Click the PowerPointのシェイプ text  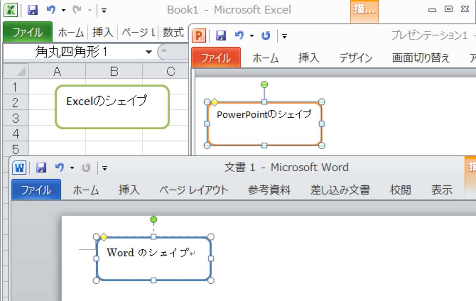click(x=264, y=115)
